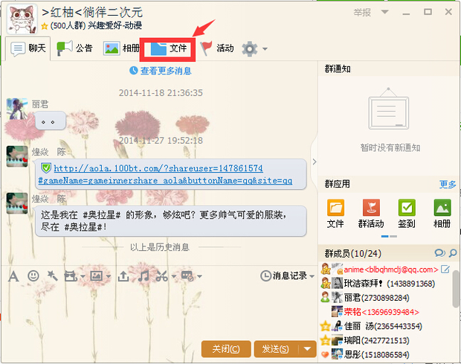Open the 公告 tab
The width and height of the screenshot is (461, 364).
74,48
